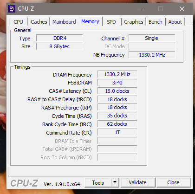View the About tab

[x=175, y=22]
